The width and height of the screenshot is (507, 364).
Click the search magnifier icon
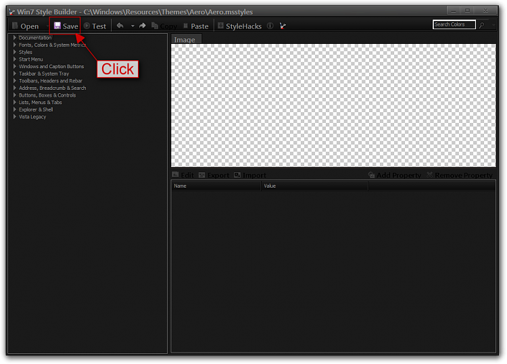482,25
